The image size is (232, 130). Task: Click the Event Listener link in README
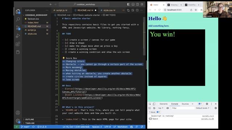(101, 96)
